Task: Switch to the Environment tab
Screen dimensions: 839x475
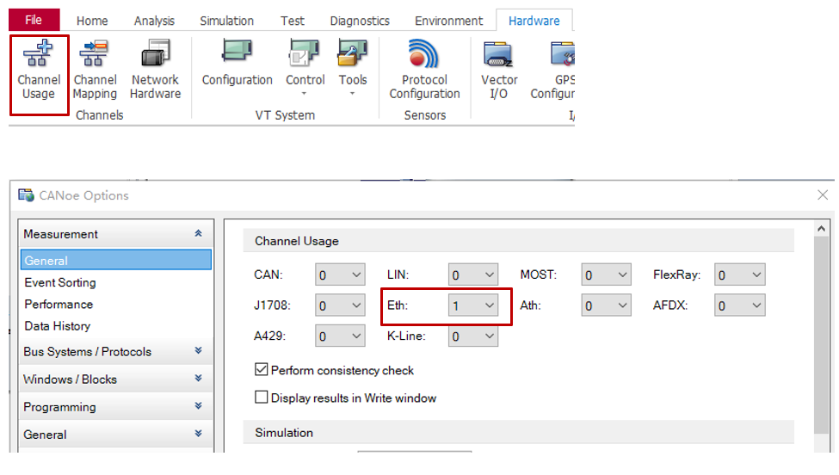Action: (448, 21)
